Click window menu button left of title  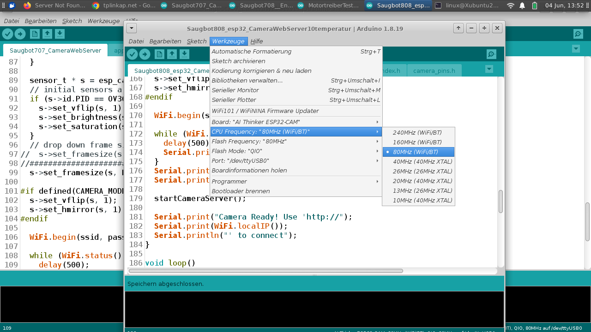(132, 28)
